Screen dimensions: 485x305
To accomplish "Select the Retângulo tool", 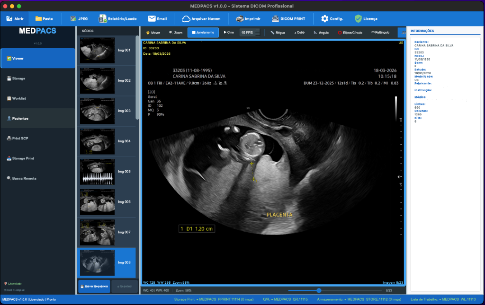I will 380,33.
